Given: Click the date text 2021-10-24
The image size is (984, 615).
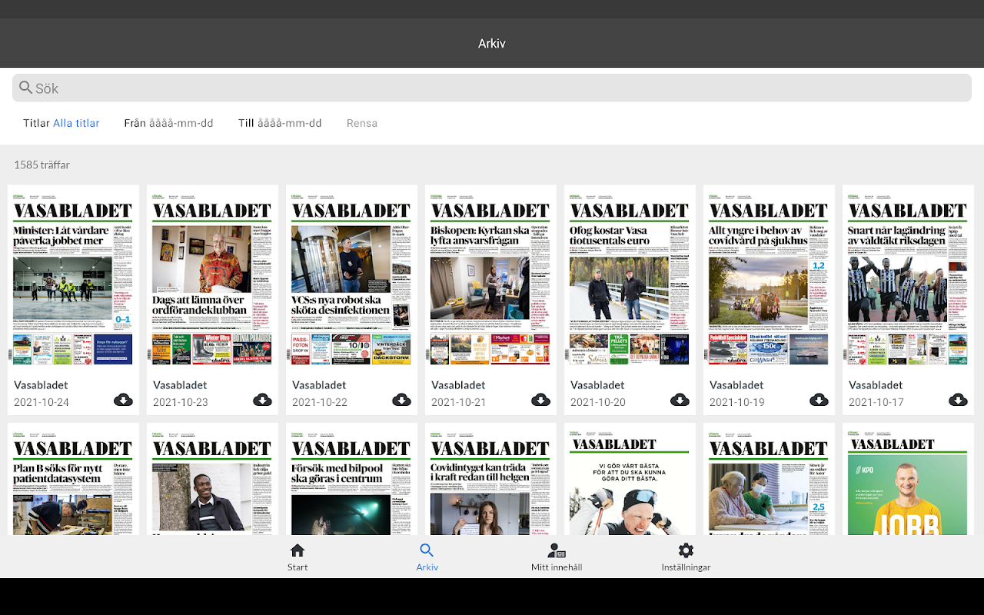Looking at the screenshot, I should point(42,402).
